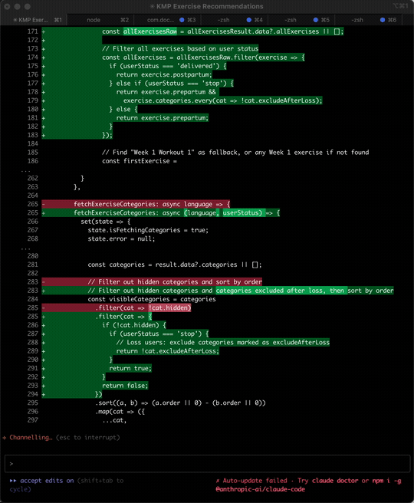Click return false; on line 293
This screenshot has width=414, height=503.
125,386
